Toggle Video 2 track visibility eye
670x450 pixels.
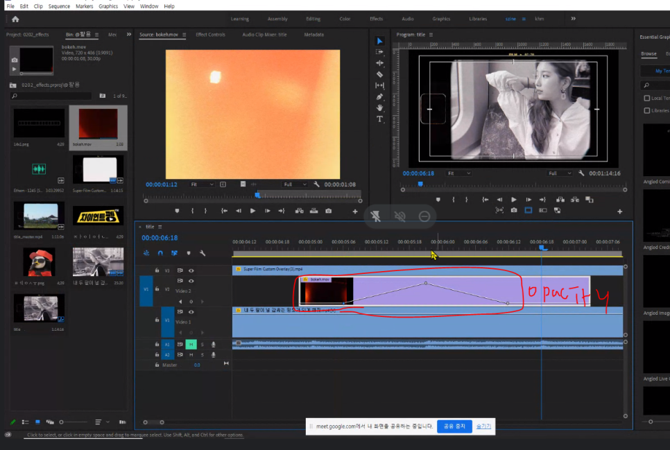click(191, 281)
